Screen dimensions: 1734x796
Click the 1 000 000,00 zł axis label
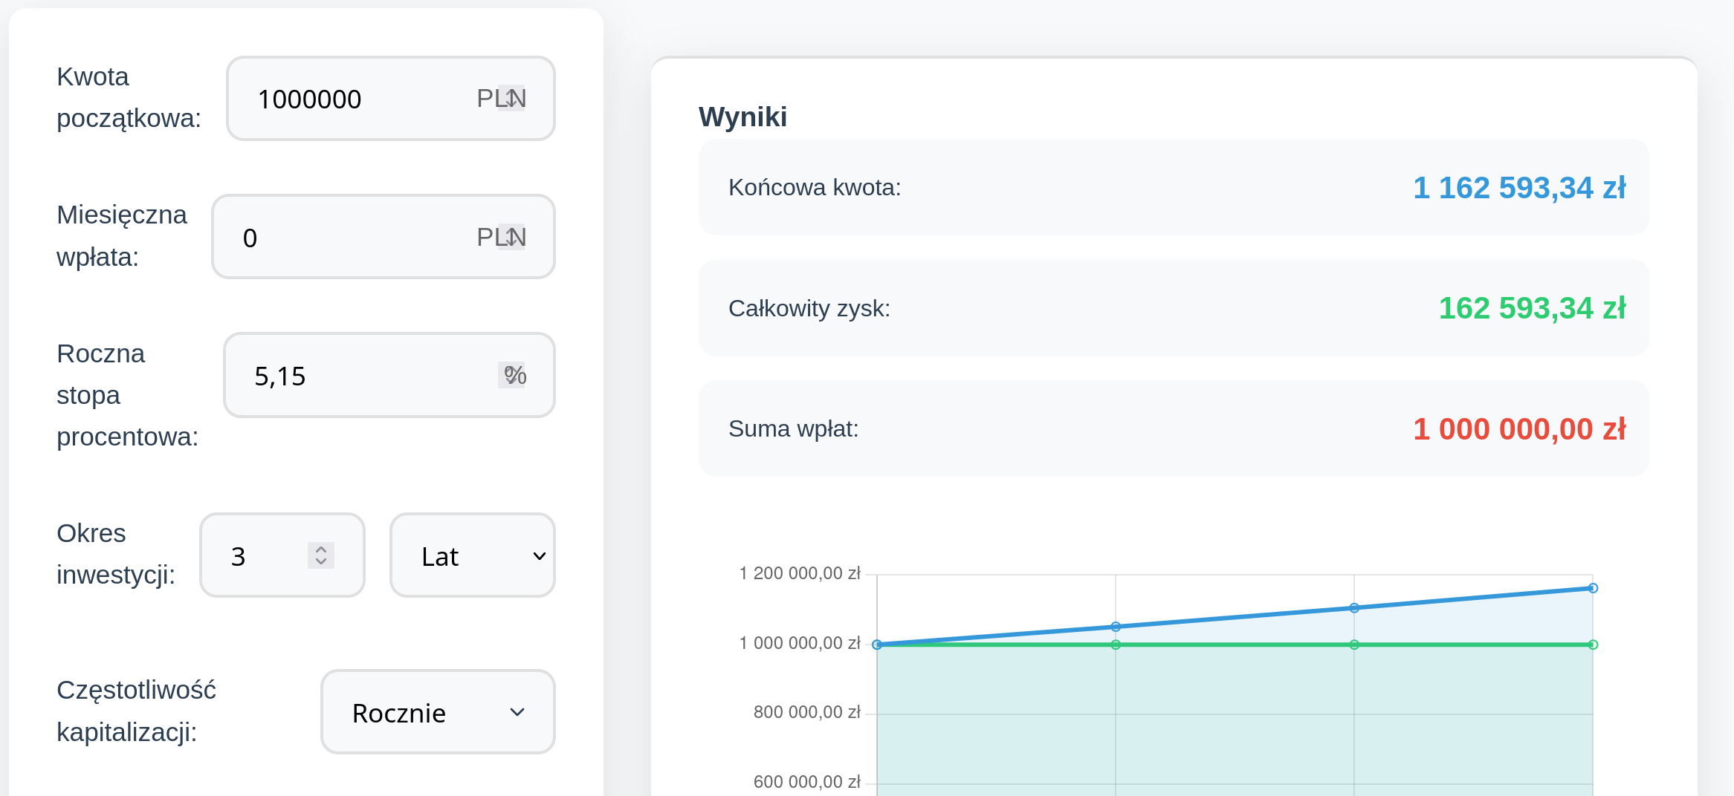[x=800, y=643]
